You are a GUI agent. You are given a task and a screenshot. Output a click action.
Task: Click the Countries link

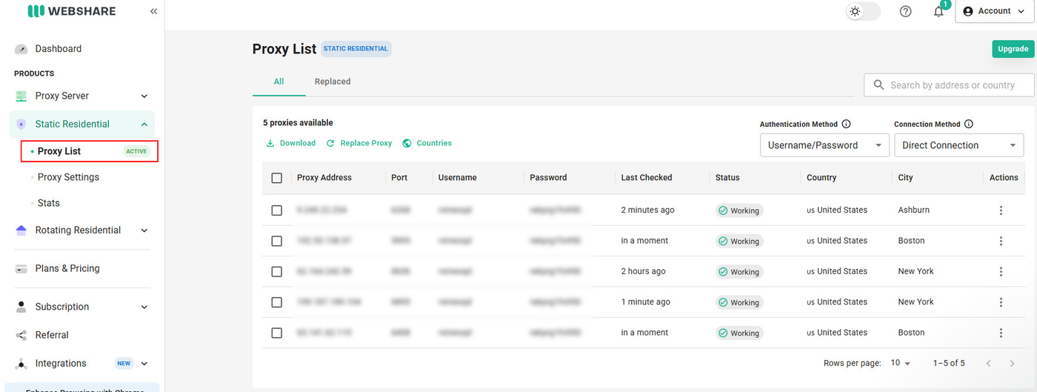427,143
